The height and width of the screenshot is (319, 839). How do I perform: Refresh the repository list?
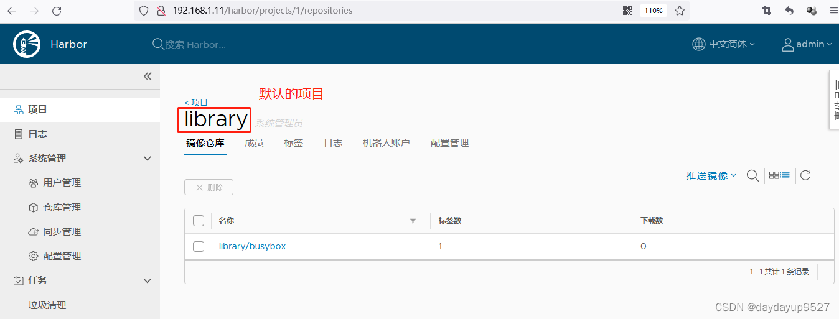pos(805,175)
